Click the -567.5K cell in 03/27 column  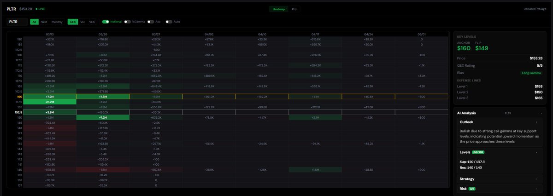tap(156, 170)
